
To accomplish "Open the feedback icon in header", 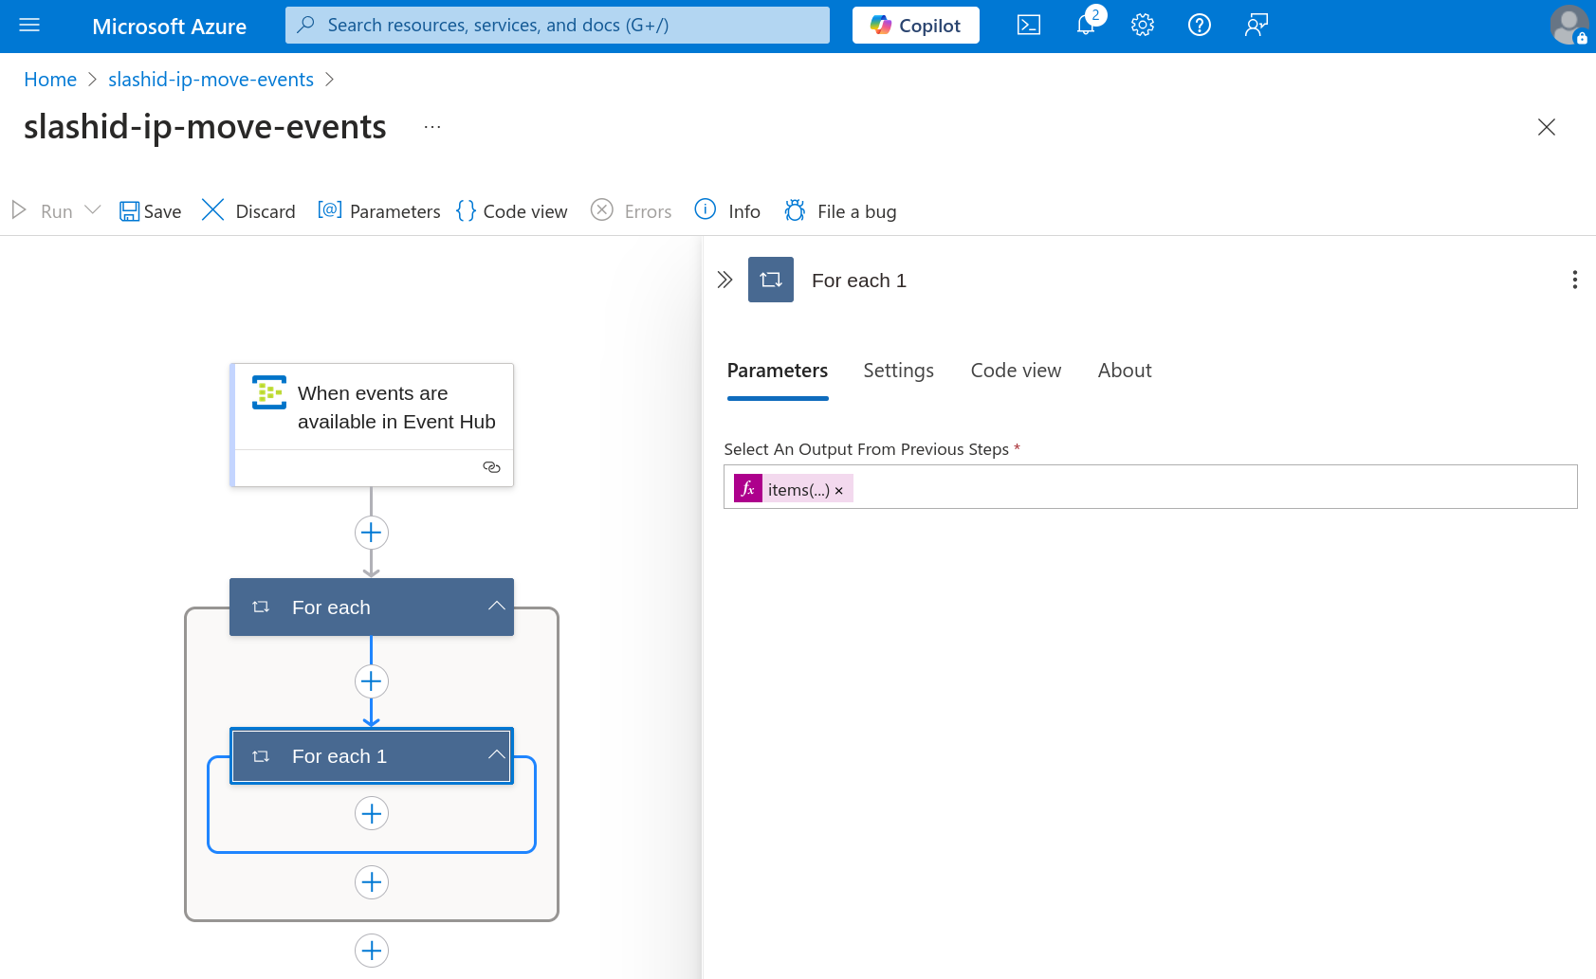I will click(x=1256, y=26).
